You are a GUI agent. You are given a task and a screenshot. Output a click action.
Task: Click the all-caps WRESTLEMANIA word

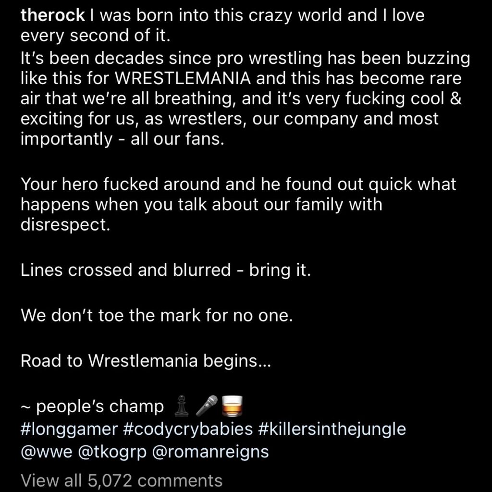pos(183,78)
